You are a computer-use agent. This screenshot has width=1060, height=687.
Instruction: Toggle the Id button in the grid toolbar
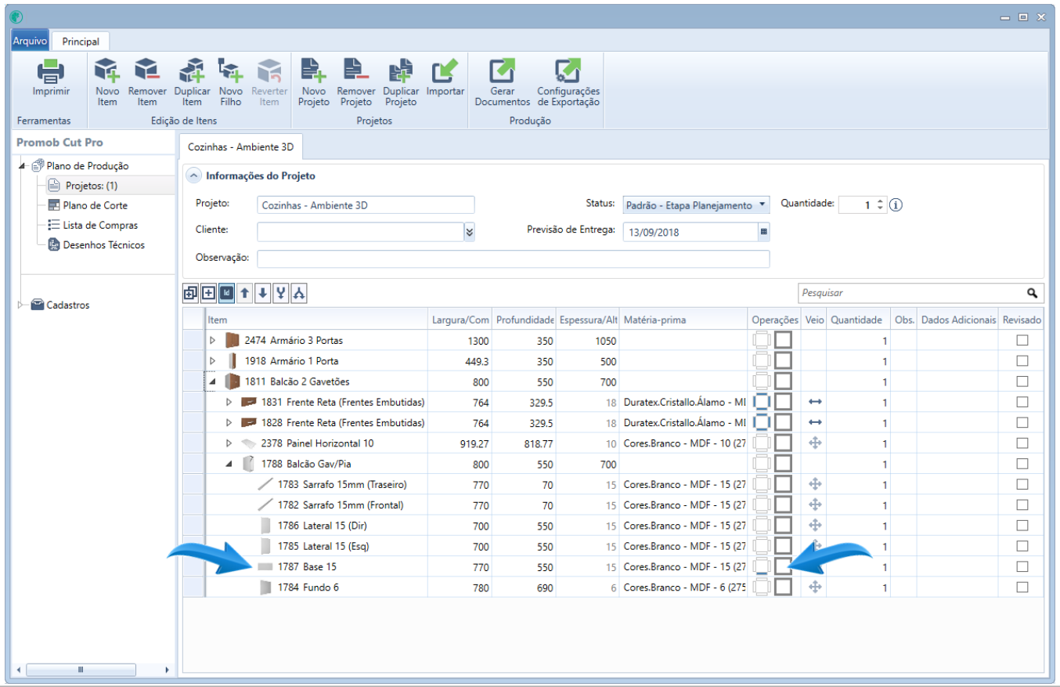click(226, 293)
